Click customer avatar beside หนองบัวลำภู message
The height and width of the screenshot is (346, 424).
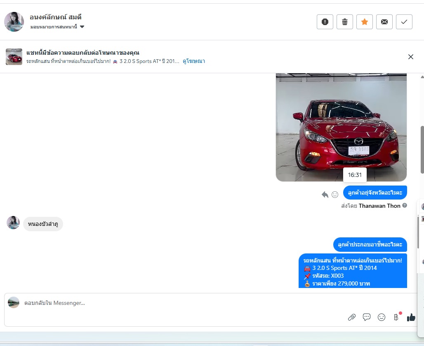(13, 223)
